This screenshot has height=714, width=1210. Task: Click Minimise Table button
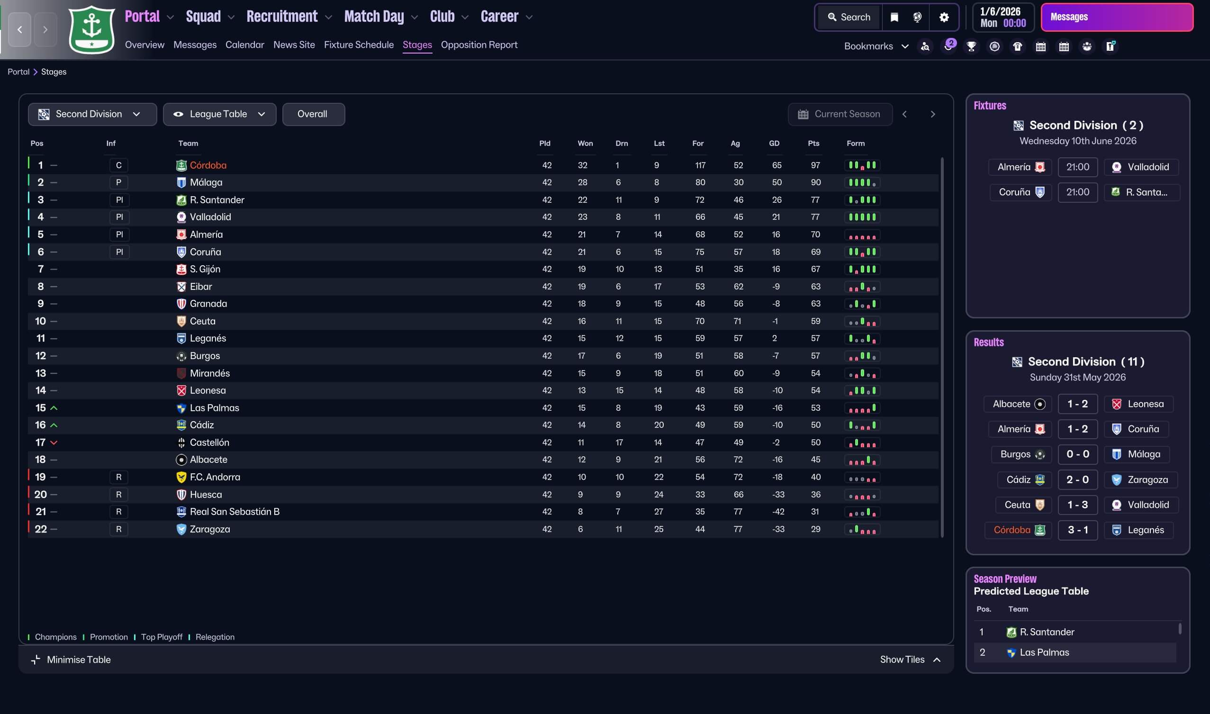click(71, 659)
